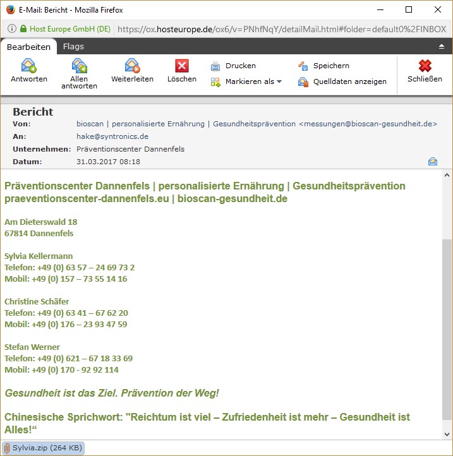Viewport: 453px width, 456px height.
Task: Click the Markieren als colored squares icon
Action: (x=215, y=82)
